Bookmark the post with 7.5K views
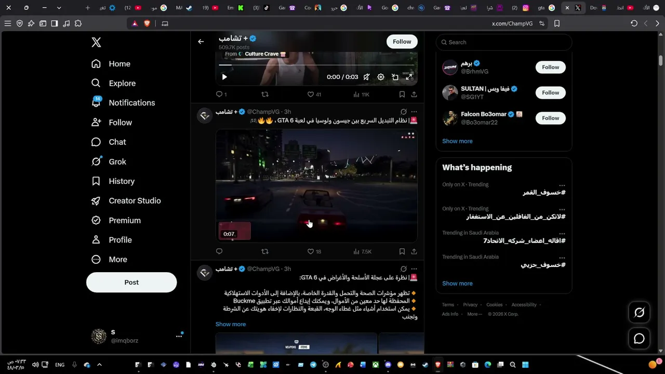Image resolution: width=665 pixels, height=374 pixels. [402, 251]
